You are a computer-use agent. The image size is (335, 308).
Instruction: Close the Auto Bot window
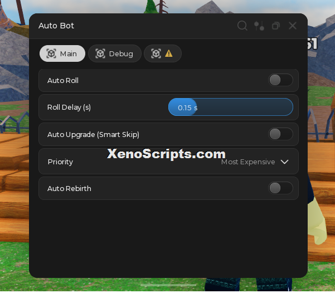click(x=293, y=26)
